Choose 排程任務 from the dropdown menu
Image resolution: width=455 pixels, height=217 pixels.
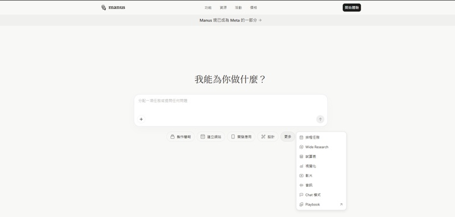pyautogui.click(x=321, y=137)
